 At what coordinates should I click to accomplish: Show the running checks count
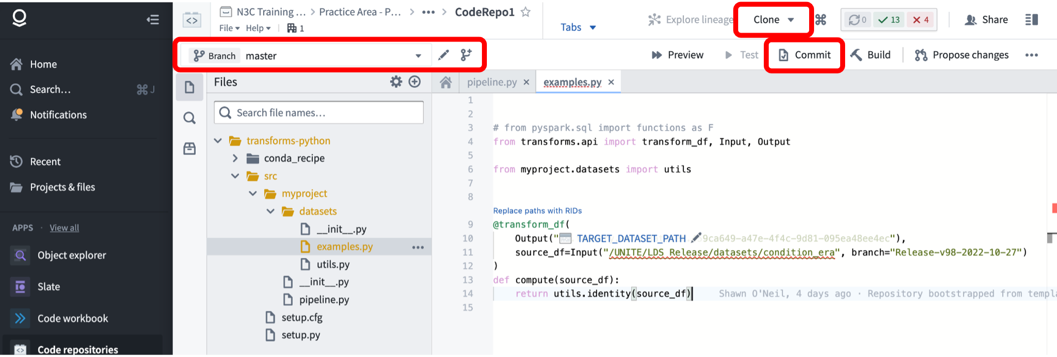857,20
